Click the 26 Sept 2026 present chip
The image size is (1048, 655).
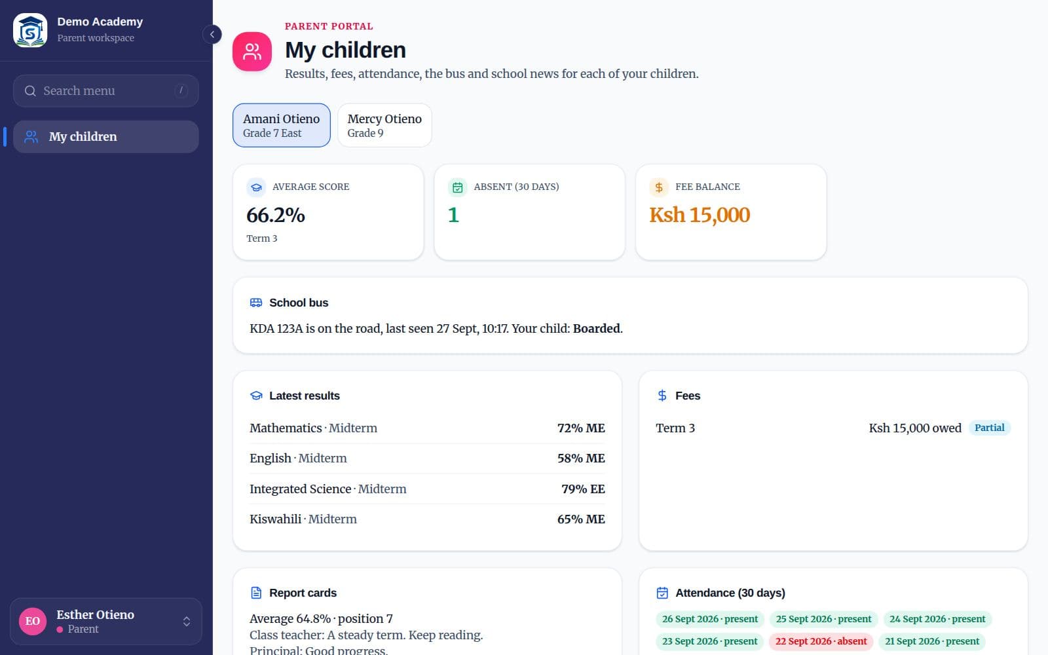click(x=709, y=619)
